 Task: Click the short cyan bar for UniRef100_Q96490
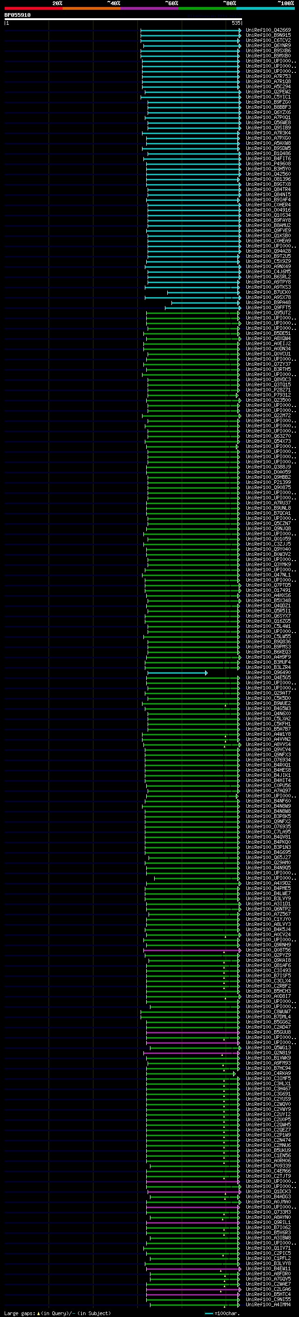pos(178,673)
